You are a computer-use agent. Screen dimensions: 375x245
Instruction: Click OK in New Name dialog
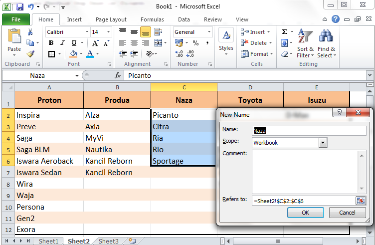pyautogui.click(x=305, y=213)
